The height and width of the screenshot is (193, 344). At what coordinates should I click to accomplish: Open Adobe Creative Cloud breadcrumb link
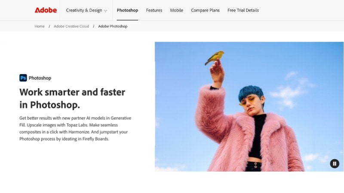coord(71,26)
